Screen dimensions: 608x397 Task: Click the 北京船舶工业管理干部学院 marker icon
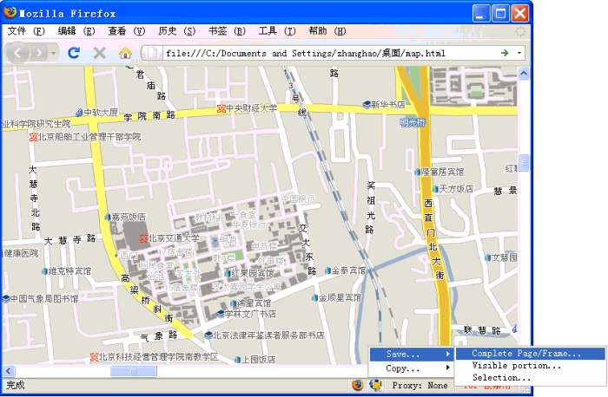coord(33,137)
